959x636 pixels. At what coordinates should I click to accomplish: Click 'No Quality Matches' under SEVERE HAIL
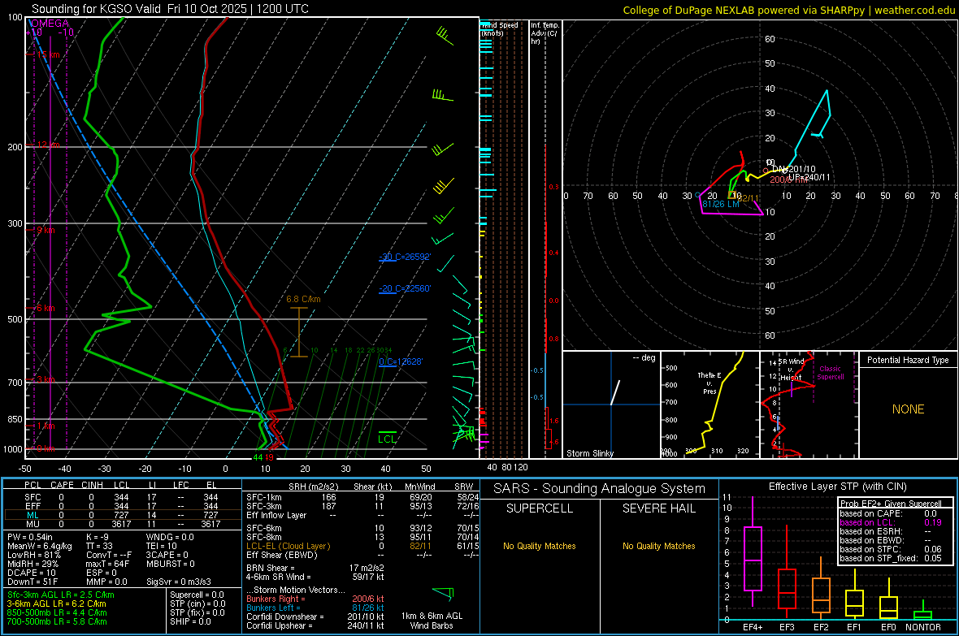(x=658, y=546)
